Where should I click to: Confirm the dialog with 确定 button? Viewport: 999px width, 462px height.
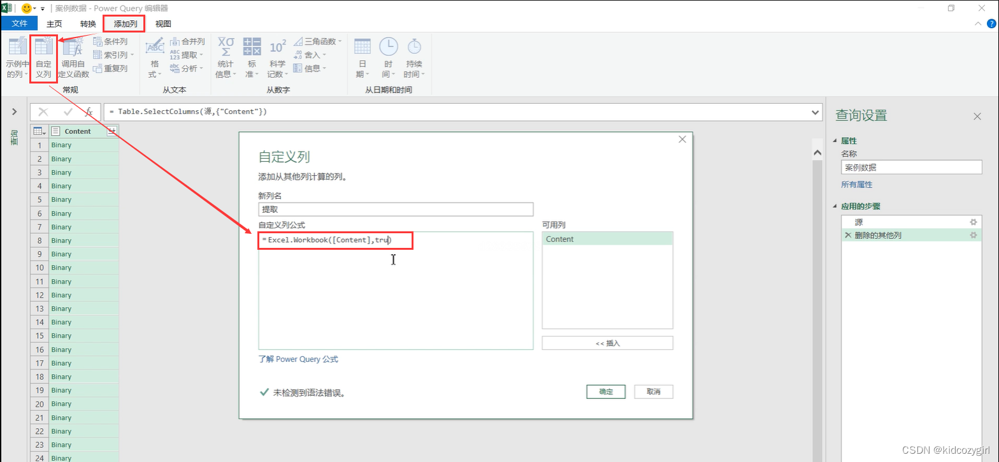point(606,392)
